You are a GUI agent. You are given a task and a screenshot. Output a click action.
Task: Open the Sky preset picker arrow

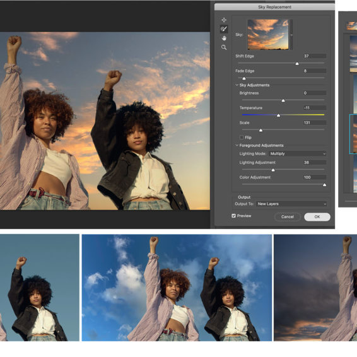[x=291, y=35]
